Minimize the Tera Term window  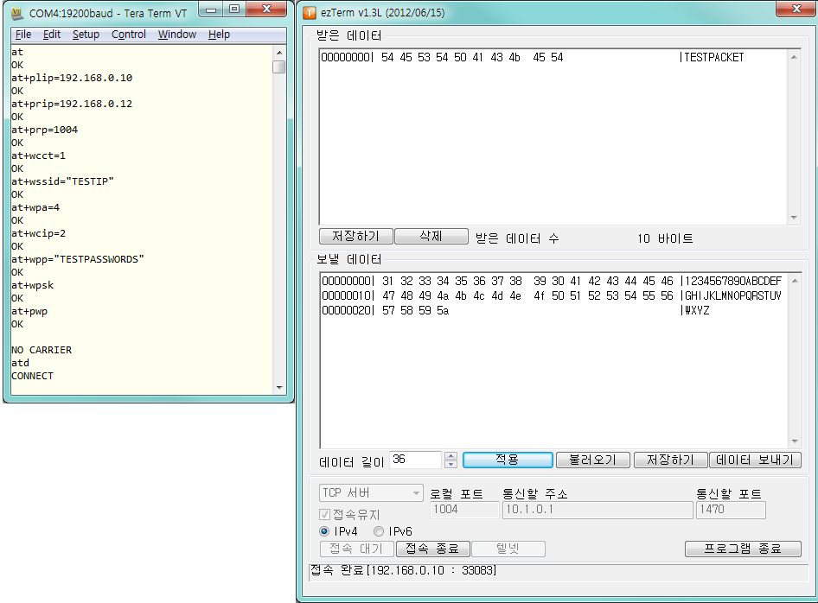(x=211, y=10)
